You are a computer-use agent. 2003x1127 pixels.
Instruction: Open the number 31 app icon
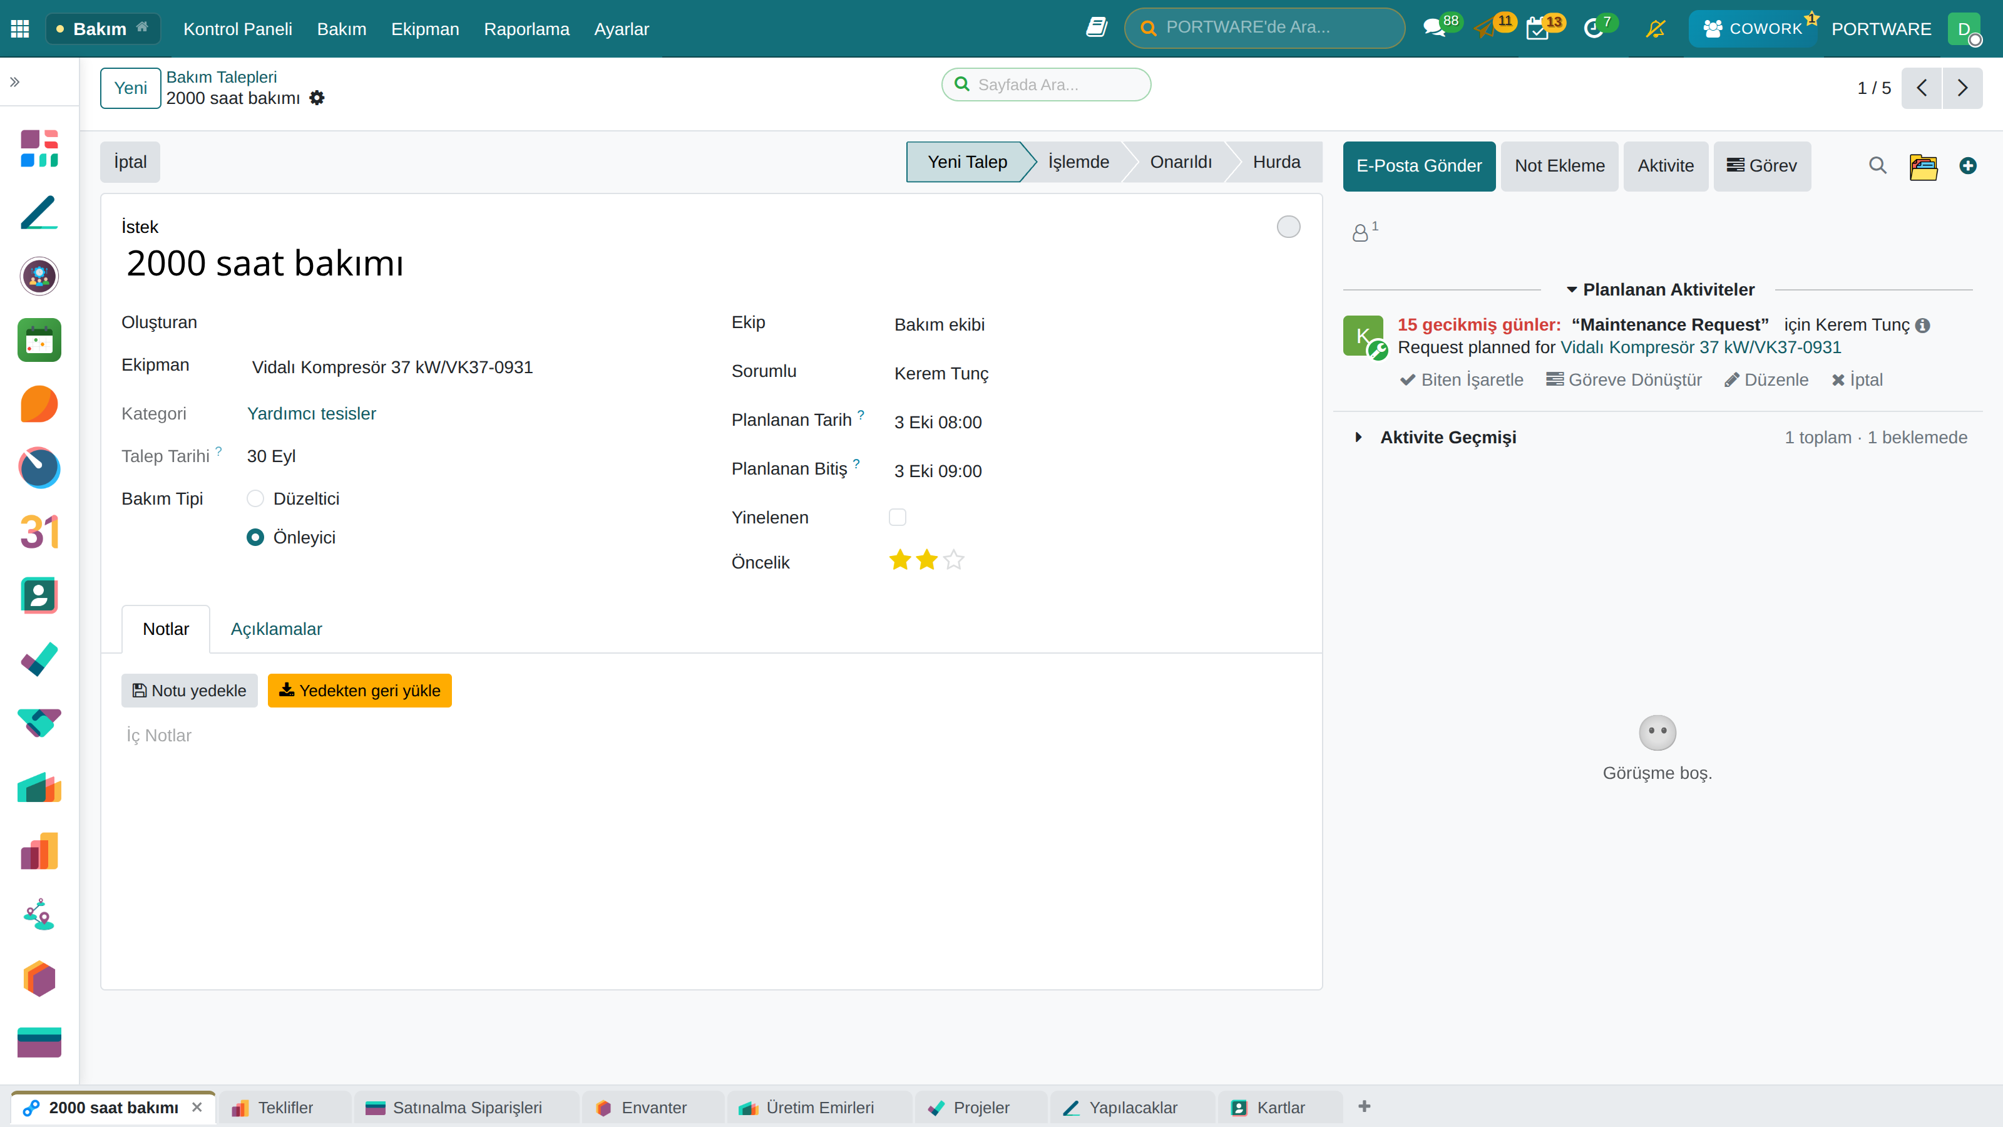pos(39,532)
